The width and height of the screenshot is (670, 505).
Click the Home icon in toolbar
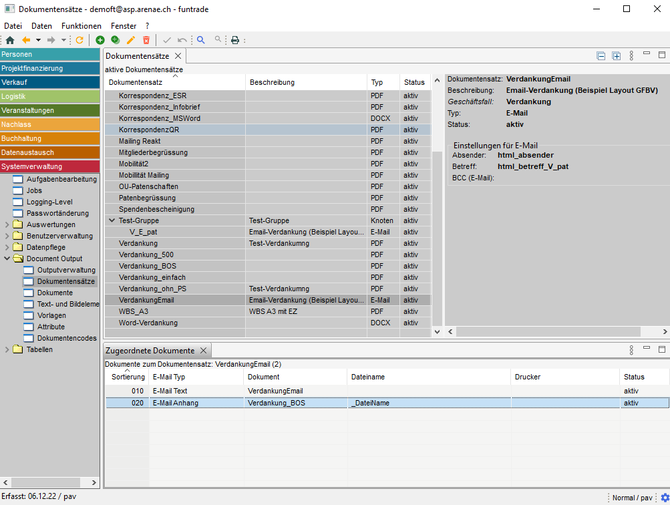[10, 40]
